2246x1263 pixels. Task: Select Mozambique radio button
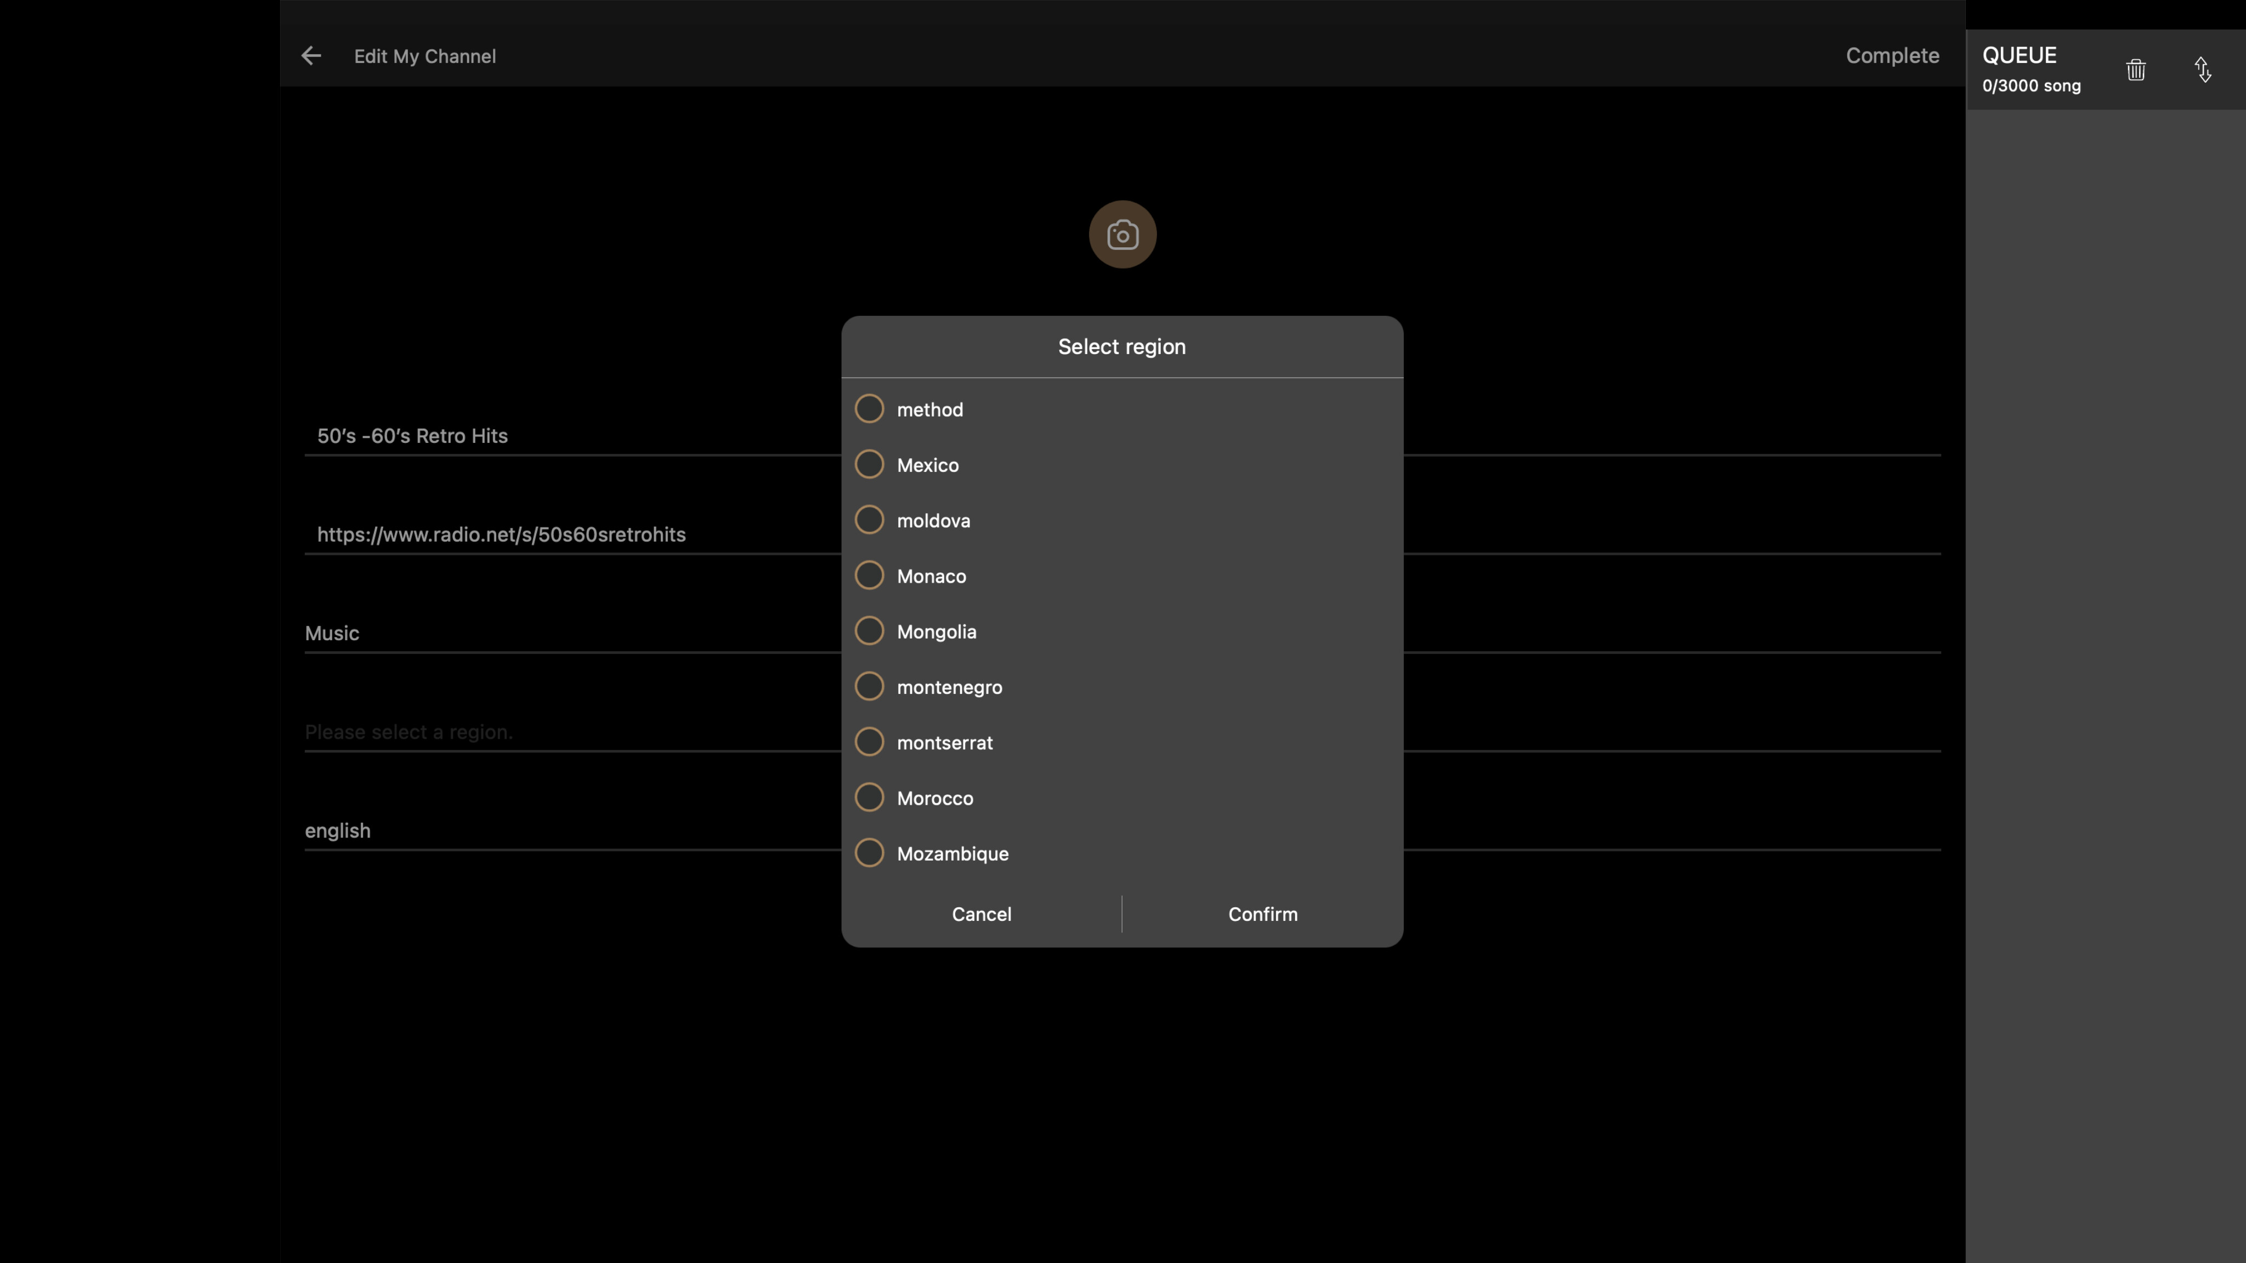pos(869,854)
